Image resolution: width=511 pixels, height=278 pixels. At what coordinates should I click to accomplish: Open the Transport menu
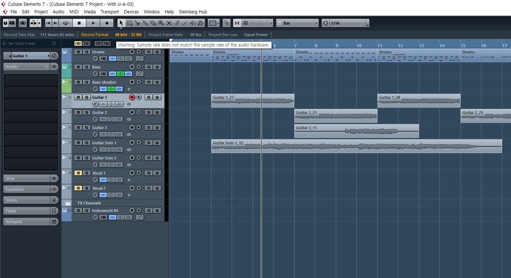[110, 11]
